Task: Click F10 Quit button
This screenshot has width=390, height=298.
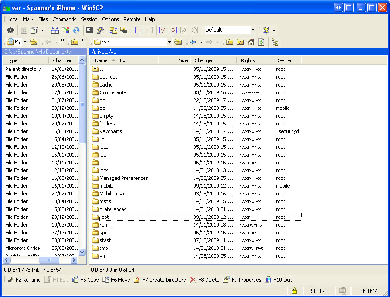Action: pos(279,280)
